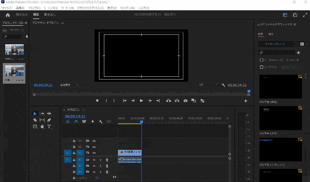Select the Rectangle tool
This screenshot has height=182, width=310.
coord(35,126)
